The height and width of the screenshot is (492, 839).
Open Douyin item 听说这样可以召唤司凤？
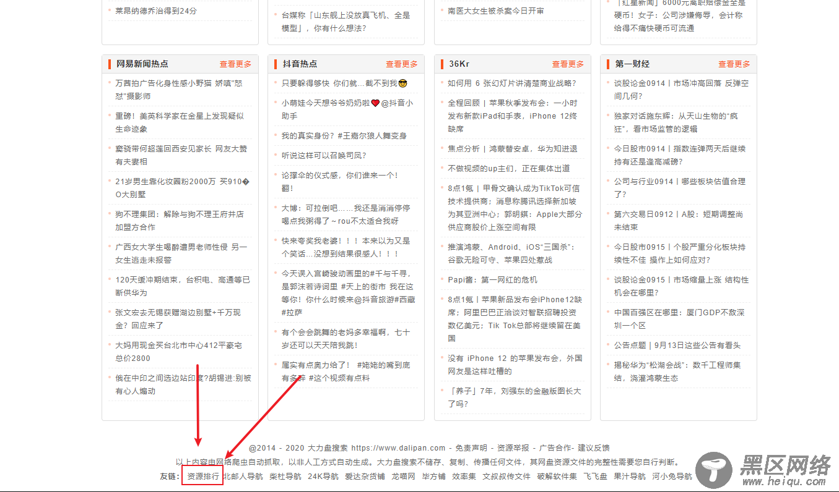[324, 156]
